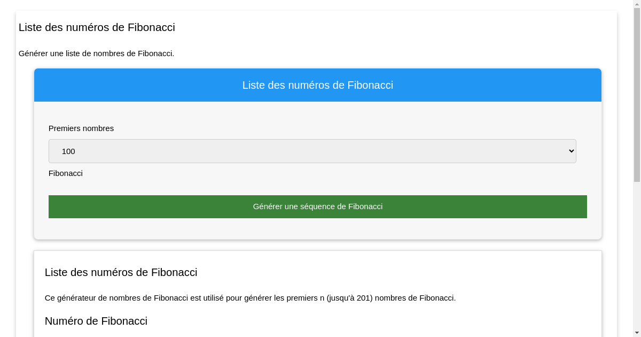The height and width of the screenshot is (337, 641).
Task: Click the Générer une liste de nombres subtitle
Action: 96,53
